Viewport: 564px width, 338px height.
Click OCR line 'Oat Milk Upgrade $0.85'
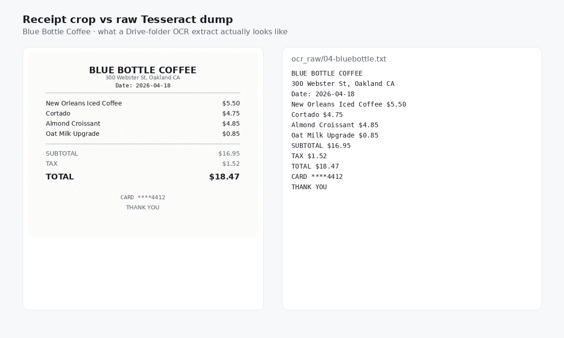335,135
